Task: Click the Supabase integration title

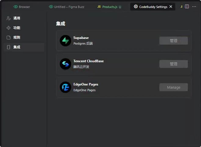Action: (x=81, y=38)
